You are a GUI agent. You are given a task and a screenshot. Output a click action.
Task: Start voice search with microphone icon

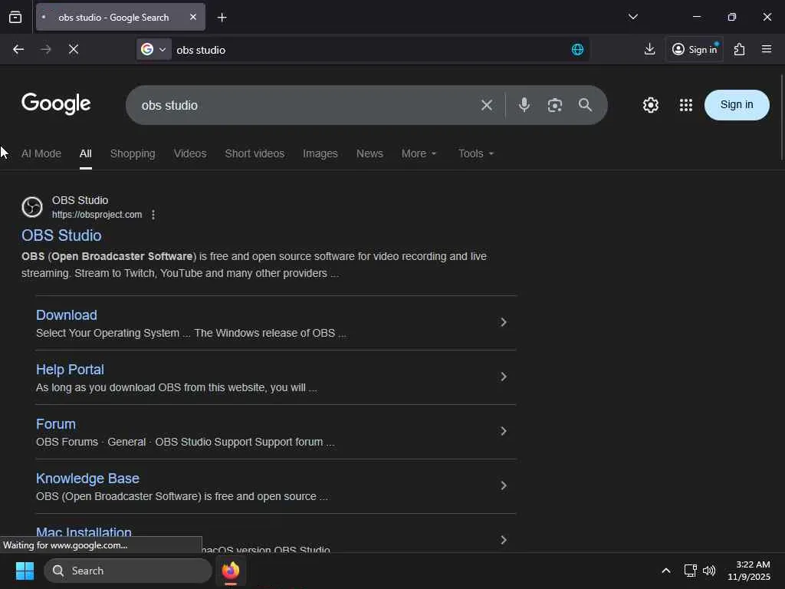coord(524,104)
